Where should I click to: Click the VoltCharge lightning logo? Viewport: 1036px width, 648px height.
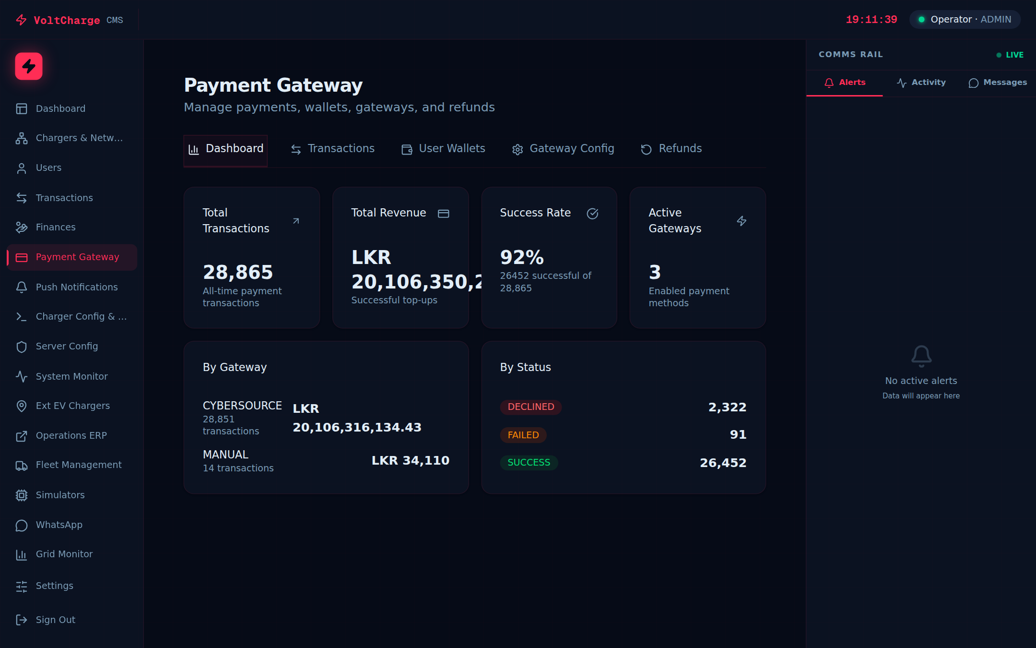pos(28,66)
